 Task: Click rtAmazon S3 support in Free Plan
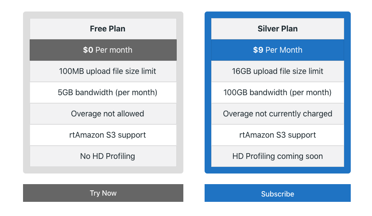[107, 135]
